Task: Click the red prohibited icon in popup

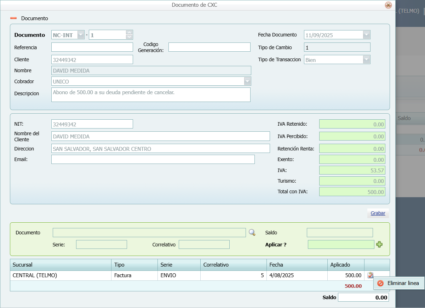Action: click(x=380, y=283)
